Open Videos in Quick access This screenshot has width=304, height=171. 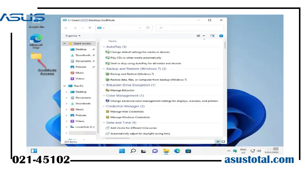[x=80, y=79]
